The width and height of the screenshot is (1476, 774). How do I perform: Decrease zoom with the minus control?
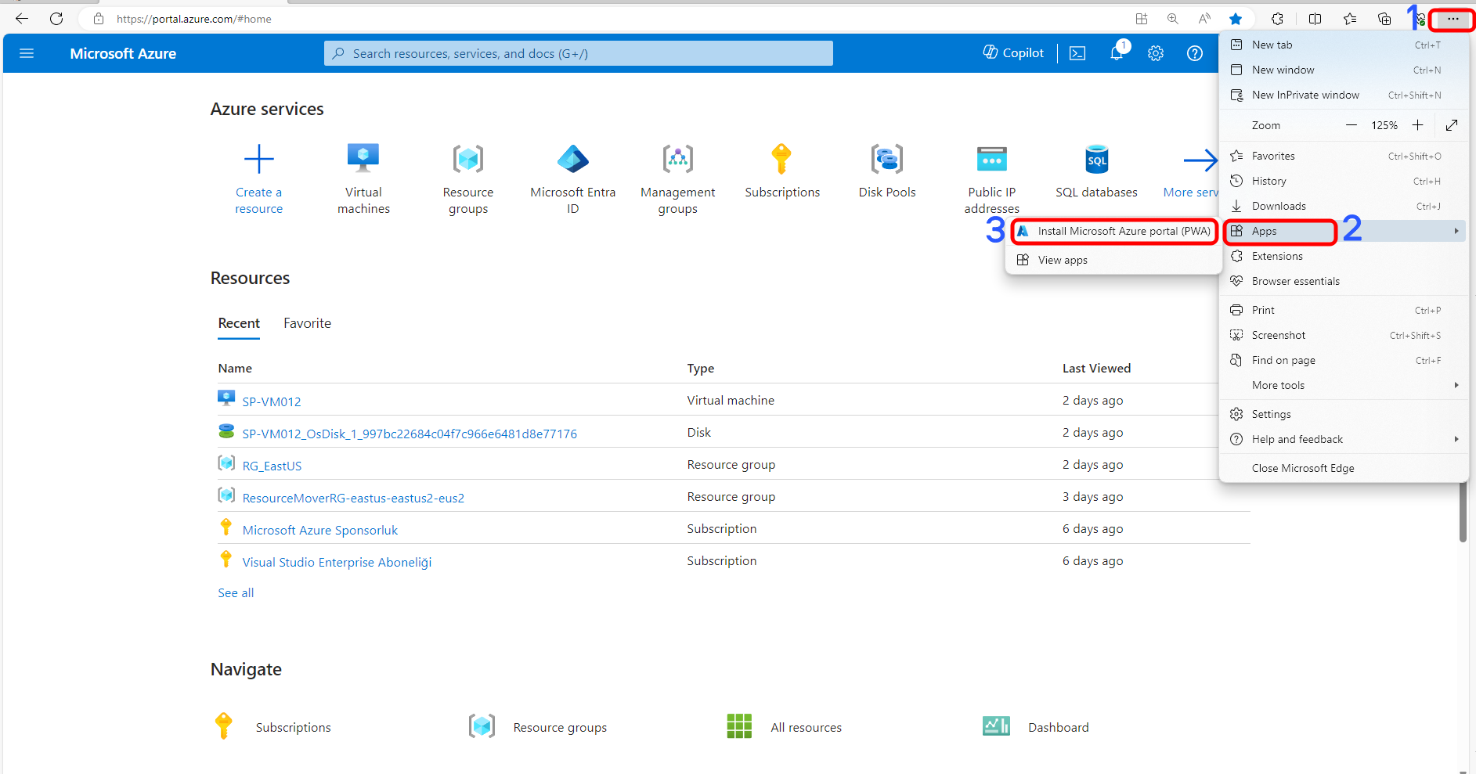tap(1351, 124)
